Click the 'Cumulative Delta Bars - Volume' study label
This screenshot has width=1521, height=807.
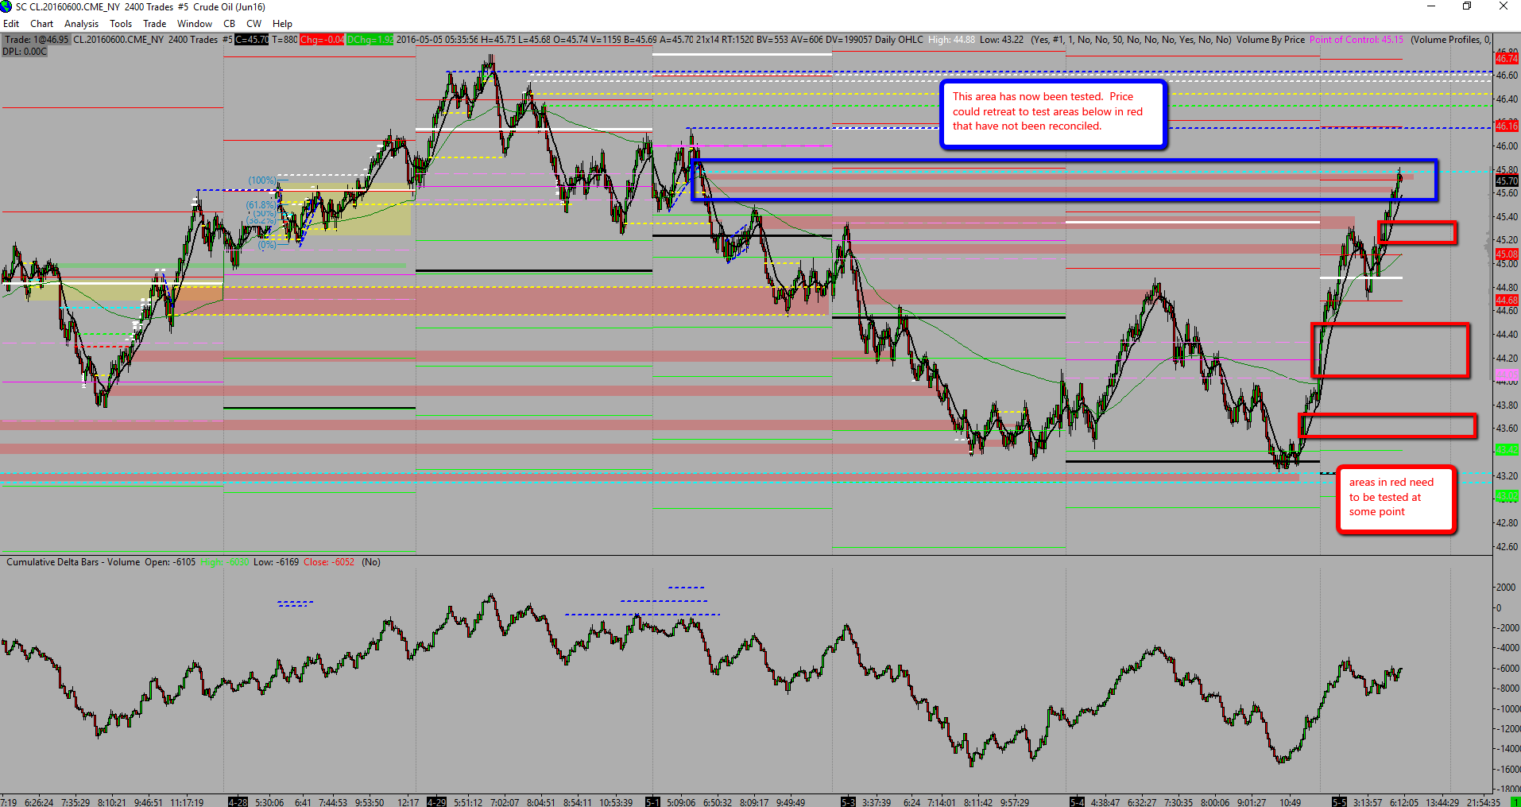click(x=73, y=562)
